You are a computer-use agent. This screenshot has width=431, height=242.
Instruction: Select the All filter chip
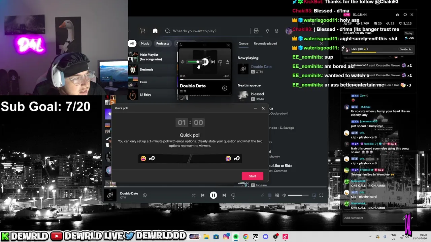click(x=132, y=43)
